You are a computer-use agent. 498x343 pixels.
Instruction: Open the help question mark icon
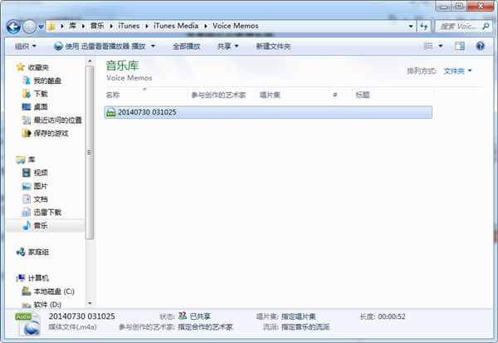481,47
